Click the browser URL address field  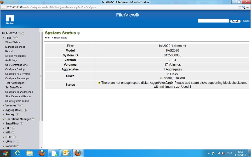click(x=122, y=7)
